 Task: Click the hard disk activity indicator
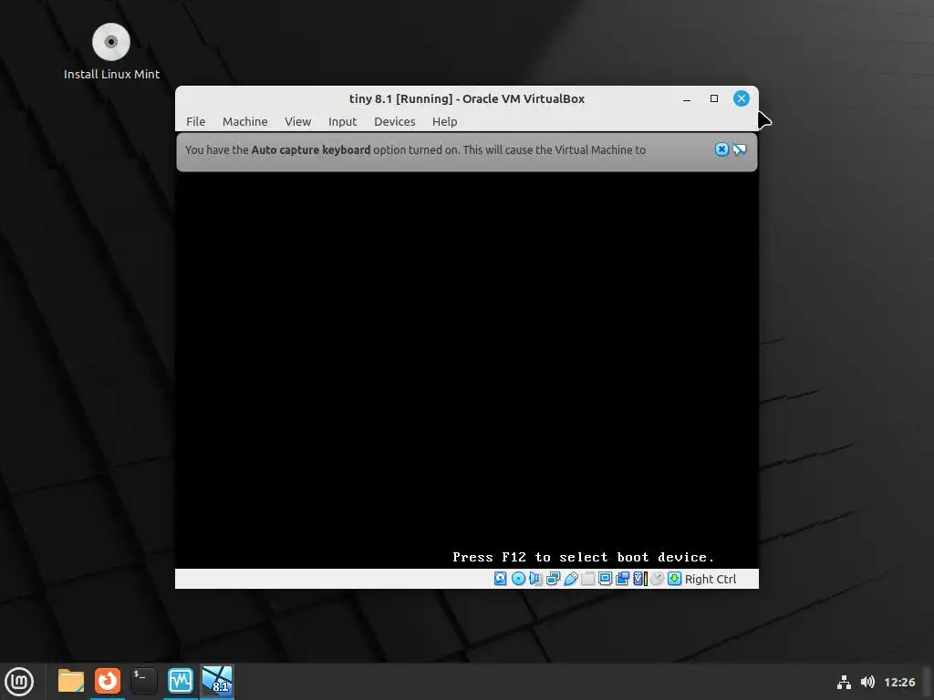click(x=501, y=579)
